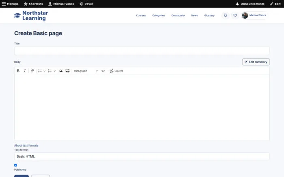Click inside the Body editor text area
Screen dimensions: 284x177
point(142,107)
